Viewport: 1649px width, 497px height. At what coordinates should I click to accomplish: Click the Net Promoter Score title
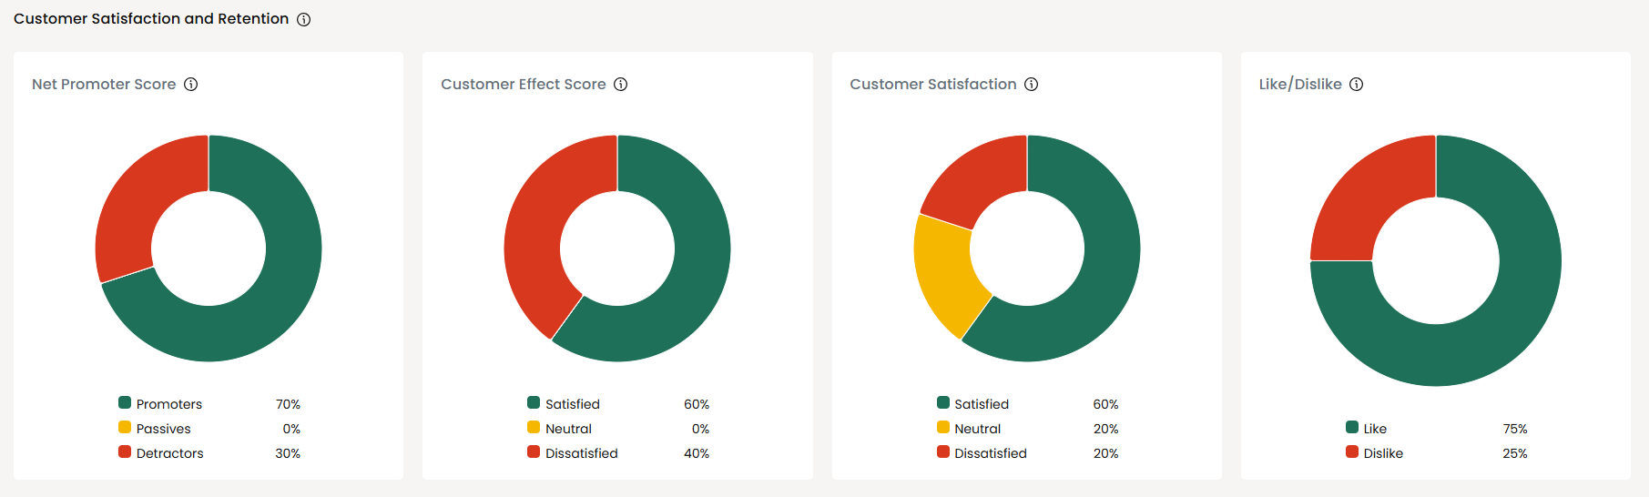coord(104,85)
